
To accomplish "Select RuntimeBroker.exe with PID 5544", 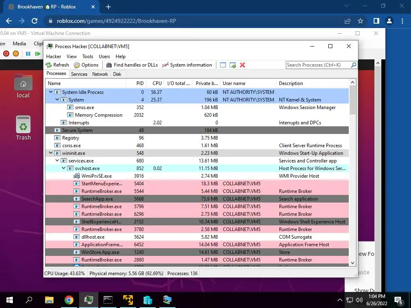I will click(x=197, y=191).
